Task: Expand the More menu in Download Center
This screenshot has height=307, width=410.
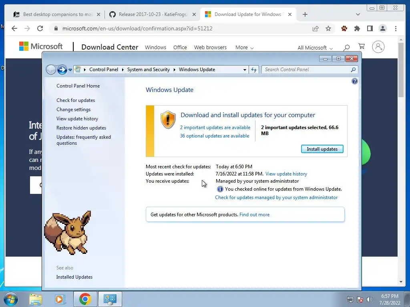Action: tap(244, 48)
